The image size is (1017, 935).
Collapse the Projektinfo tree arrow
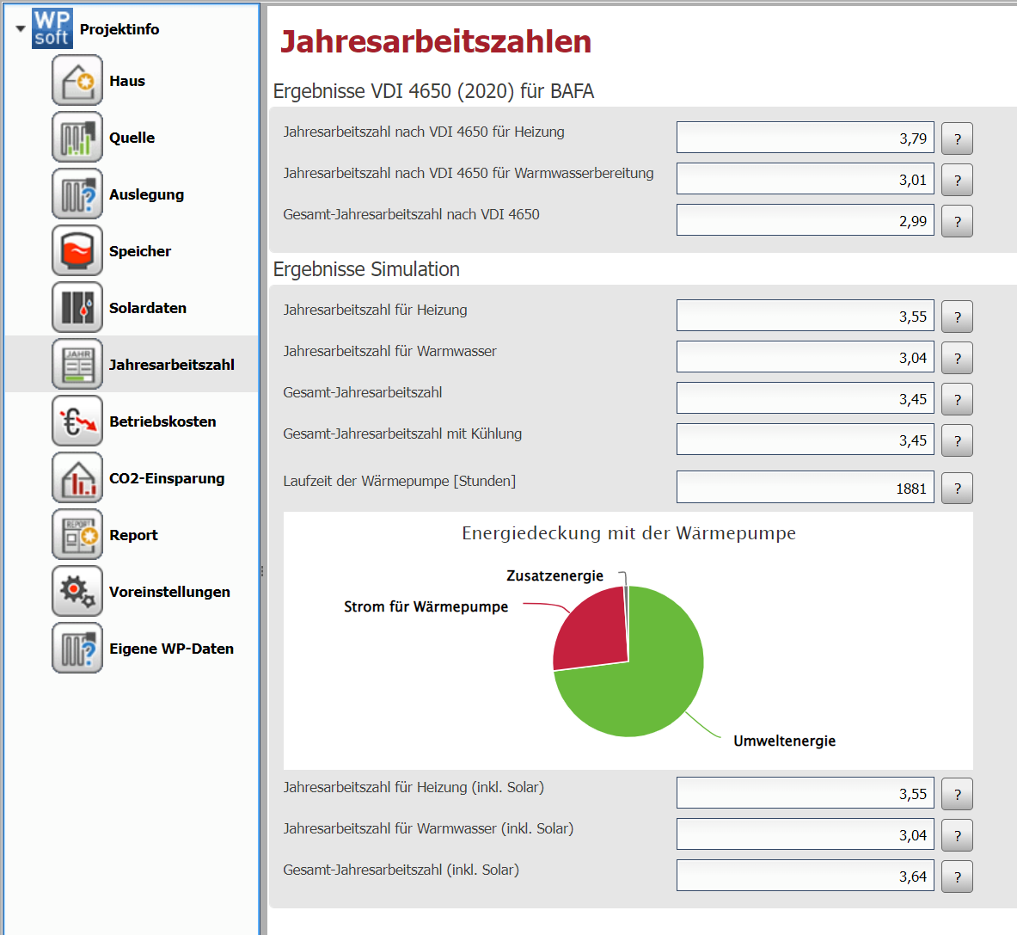point(21,29)
